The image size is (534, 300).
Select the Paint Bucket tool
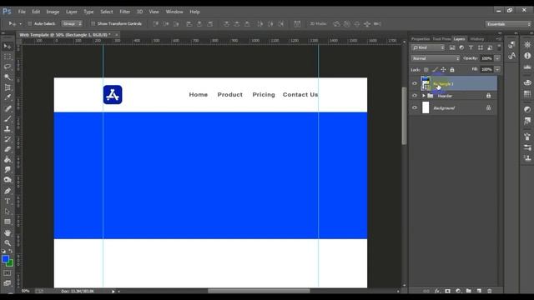(x=8, y=159)
